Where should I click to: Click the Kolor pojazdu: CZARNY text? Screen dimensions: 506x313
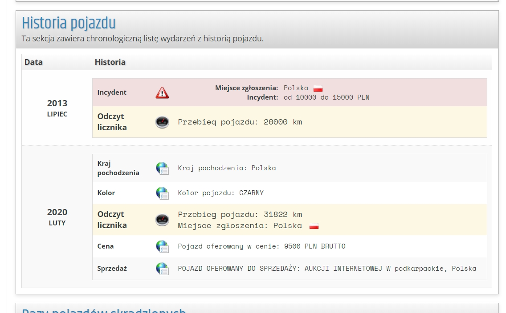point(220,193)
